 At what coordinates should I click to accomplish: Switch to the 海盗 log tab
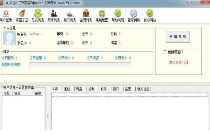click(x=79, y=89)
